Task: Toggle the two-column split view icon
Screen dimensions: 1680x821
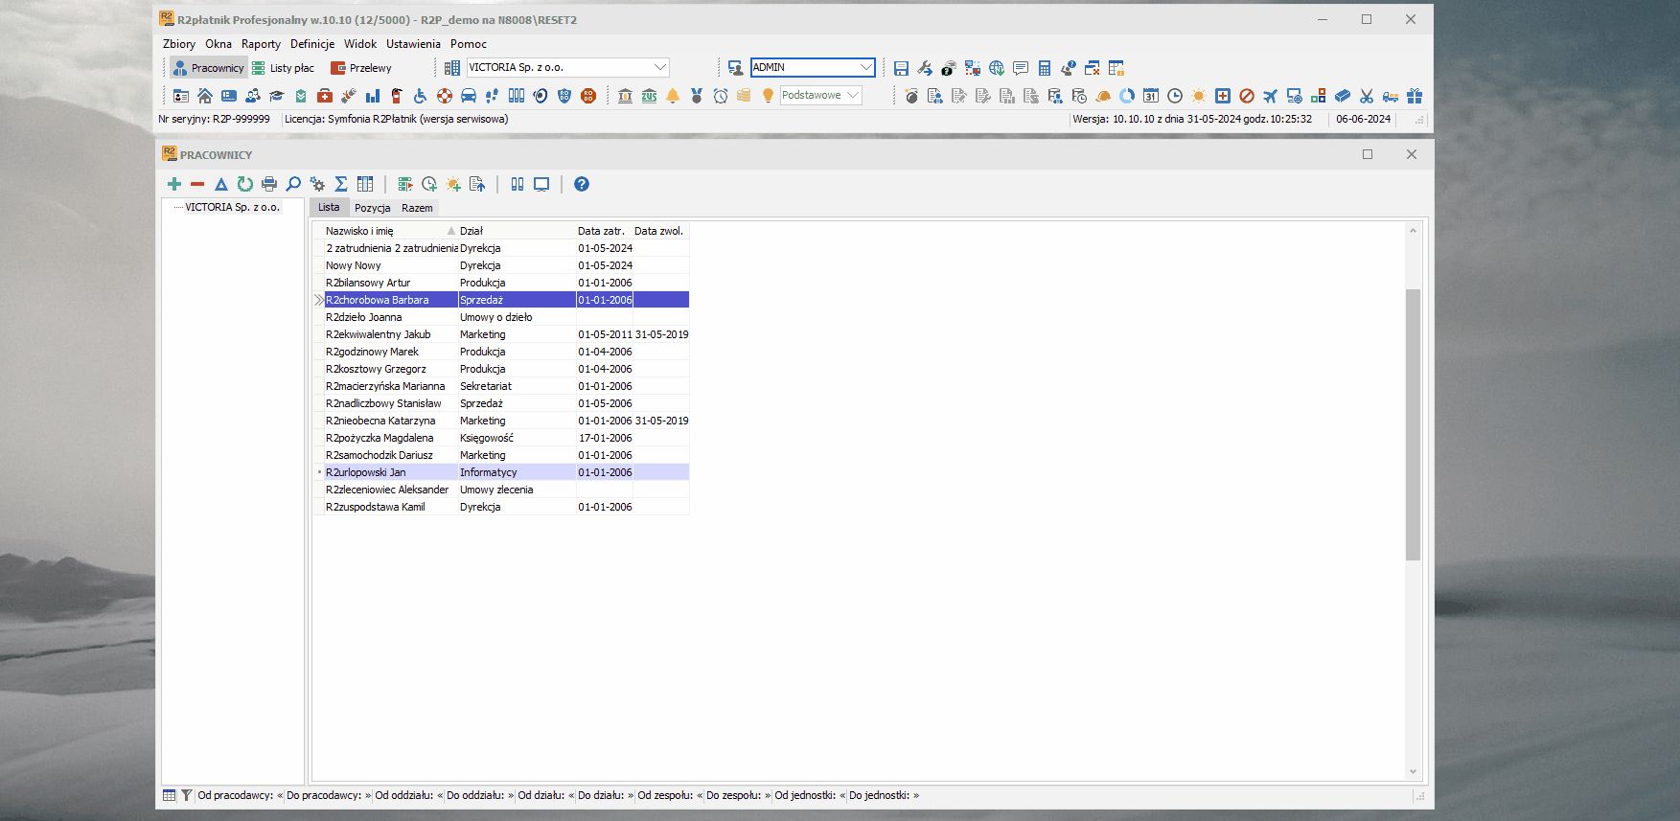Action: click(x=518, y=184)
